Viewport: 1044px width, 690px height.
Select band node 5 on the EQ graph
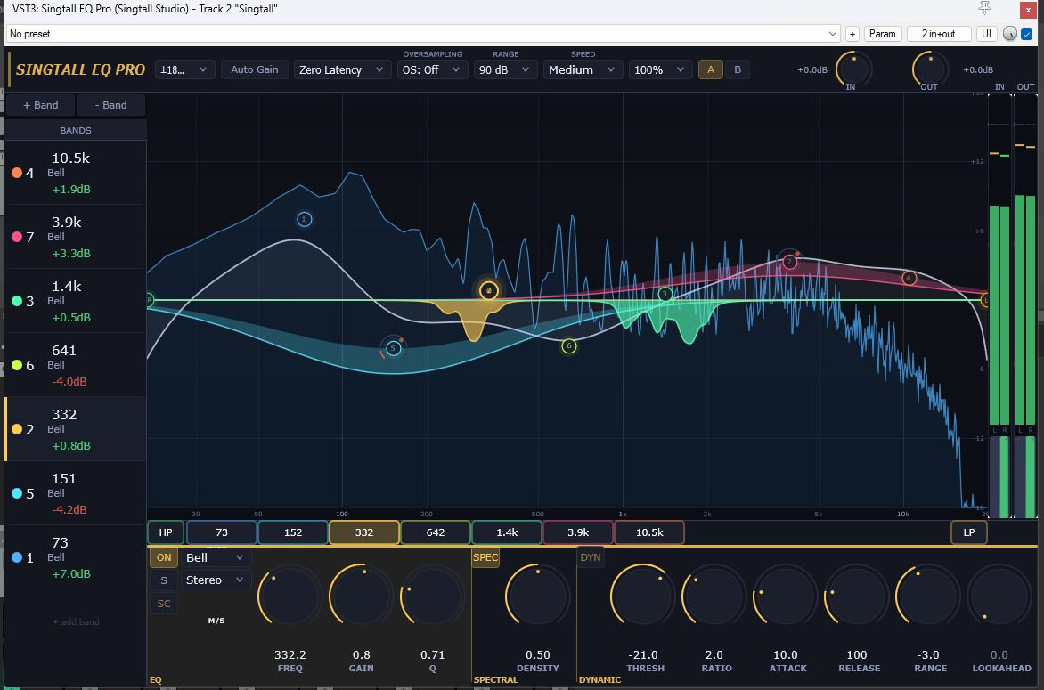(394, 348)
